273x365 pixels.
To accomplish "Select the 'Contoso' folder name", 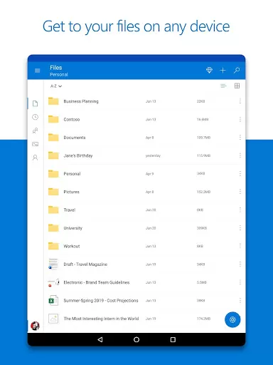I will 72,119.
